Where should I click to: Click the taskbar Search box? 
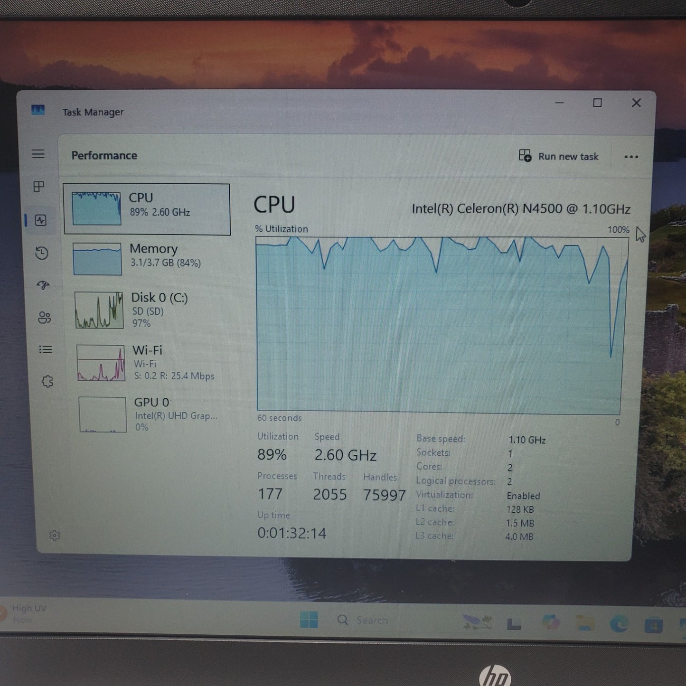pos(363,620)
